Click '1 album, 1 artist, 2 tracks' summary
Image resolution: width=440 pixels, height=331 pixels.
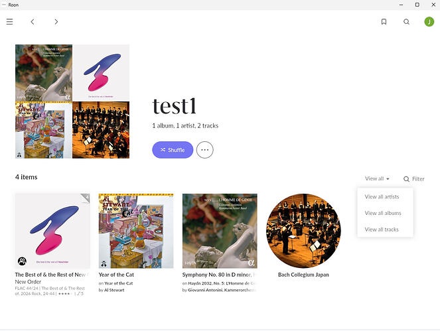(x=185, y=125)
